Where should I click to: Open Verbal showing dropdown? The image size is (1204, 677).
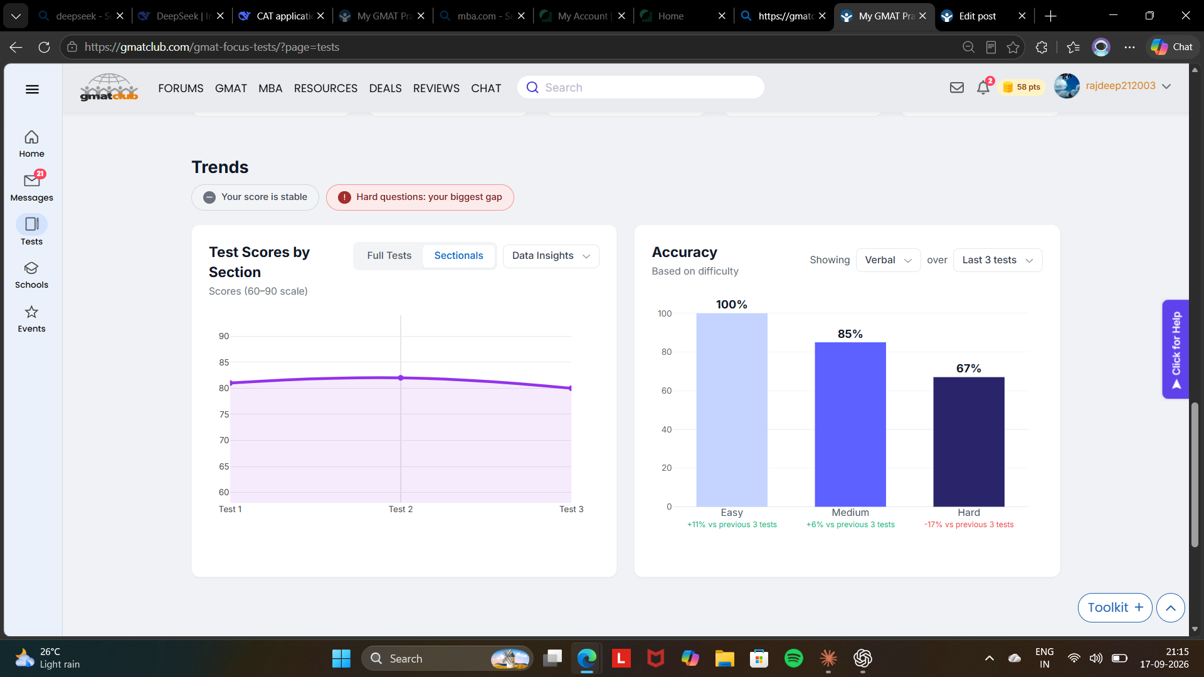(888, 260)
